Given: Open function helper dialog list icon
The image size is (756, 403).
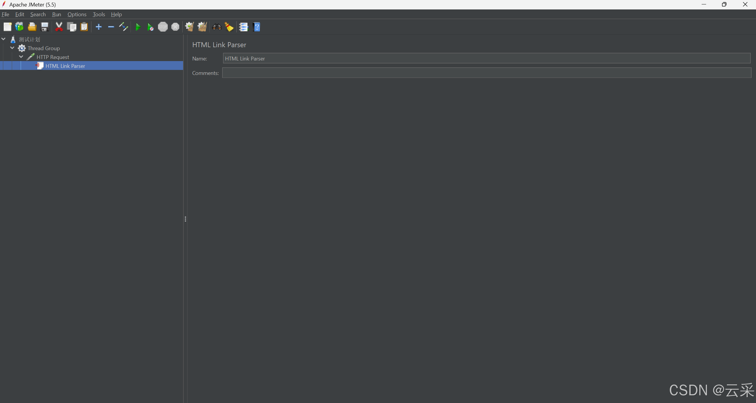Looking at the screenshot, I should [244, 27].
